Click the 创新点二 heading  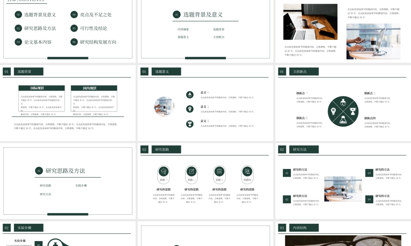[x=370, y=93]
